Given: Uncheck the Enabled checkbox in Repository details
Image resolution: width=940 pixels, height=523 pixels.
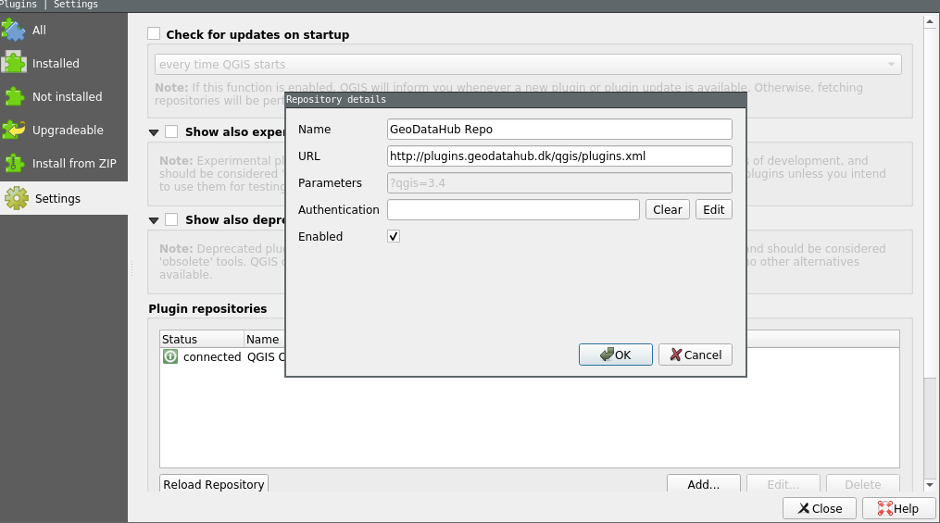Looking at the screenshot, I should pyautogui.click(x=394, y=237).
